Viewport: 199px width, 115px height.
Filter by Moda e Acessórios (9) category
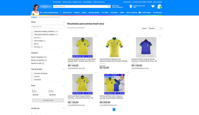tap(39, 60)
